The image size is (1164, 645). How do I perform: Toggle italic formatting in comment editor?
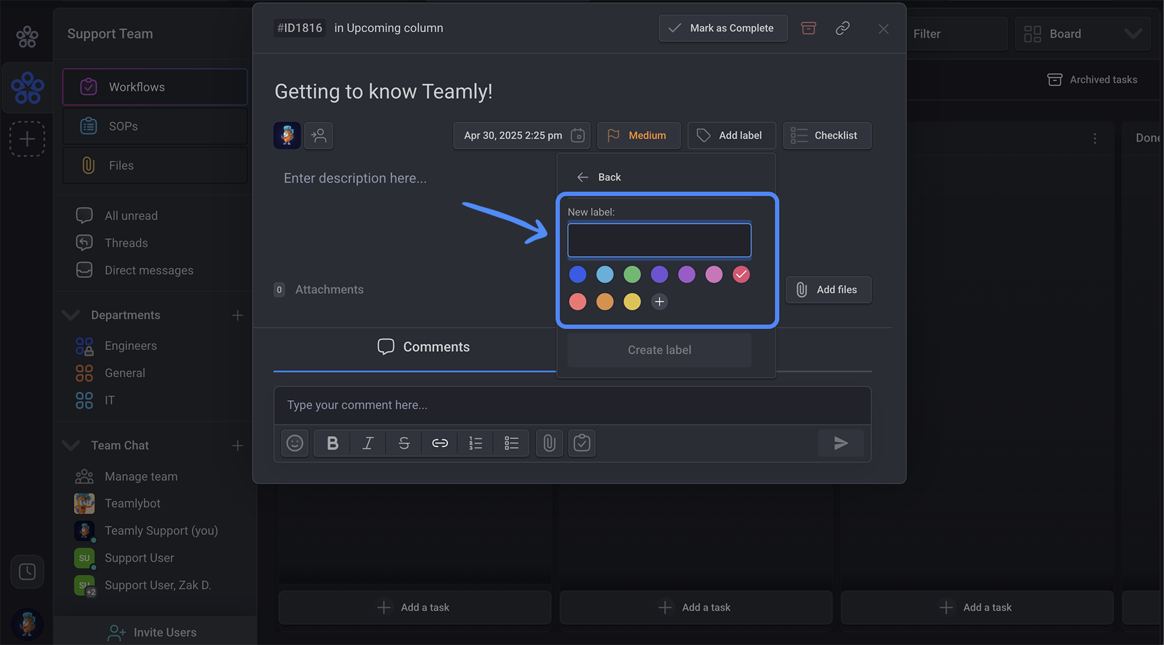(x=368, y=443)
